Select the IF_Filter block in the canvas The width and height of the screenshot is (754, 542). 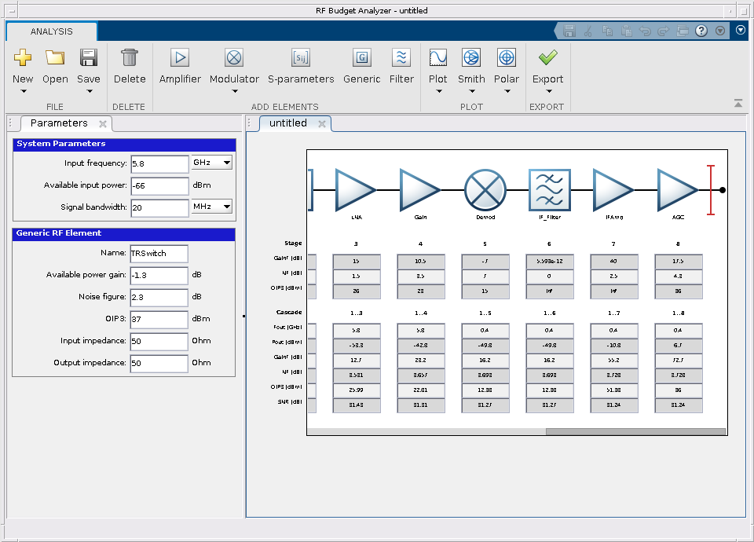pyautogui.click(x=548, y=189)
